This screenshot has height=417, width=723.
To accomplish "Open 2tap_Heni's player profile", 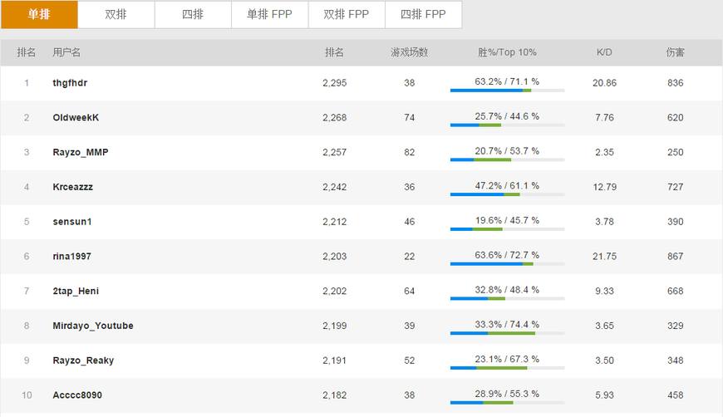I will 76,292.
